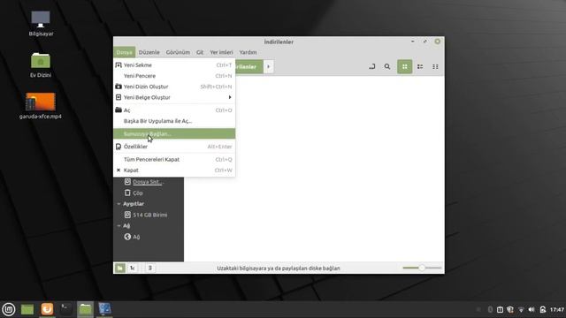The height and width of the screenshot is (318, 566).
Task: Click the new tab icon beside Yeni Sekme
Action: [119, 64]
